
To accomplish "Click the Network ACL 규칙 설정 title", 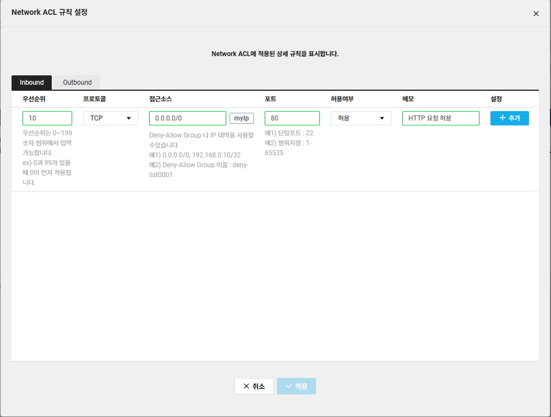I will point(50,12).
